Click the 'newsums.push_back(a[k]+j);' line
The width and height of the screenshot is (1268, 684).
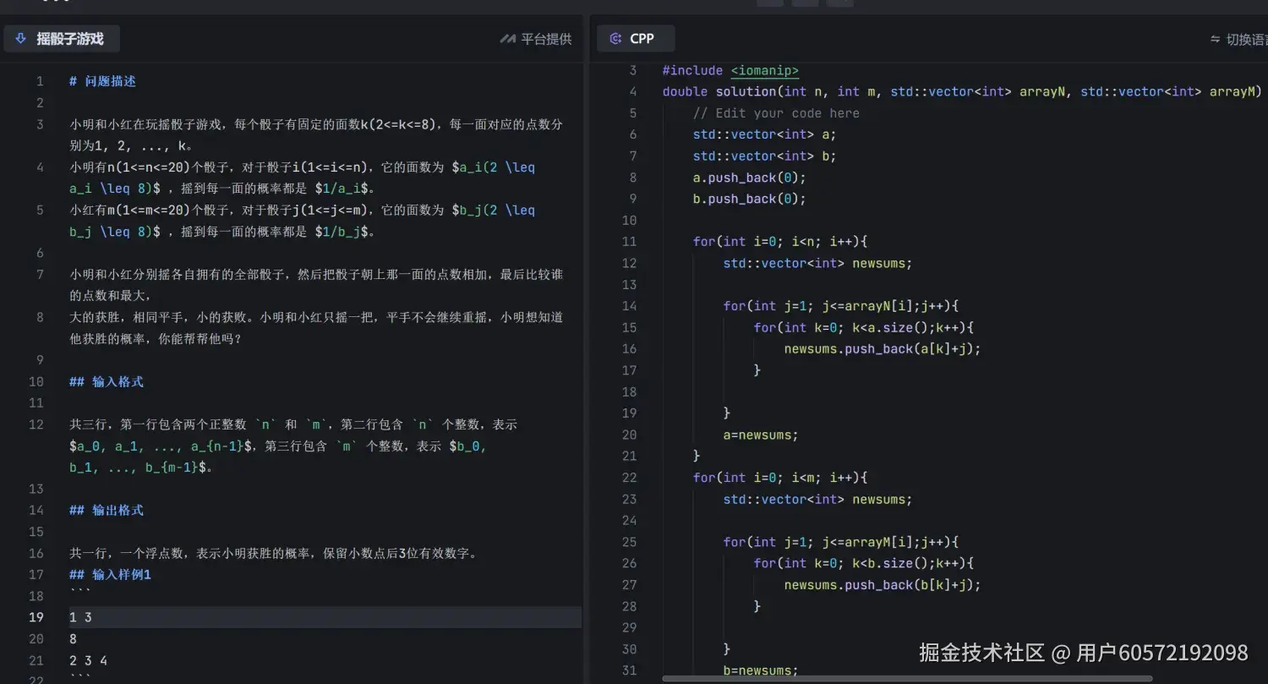pyautogui.click(x=883, y=348)
